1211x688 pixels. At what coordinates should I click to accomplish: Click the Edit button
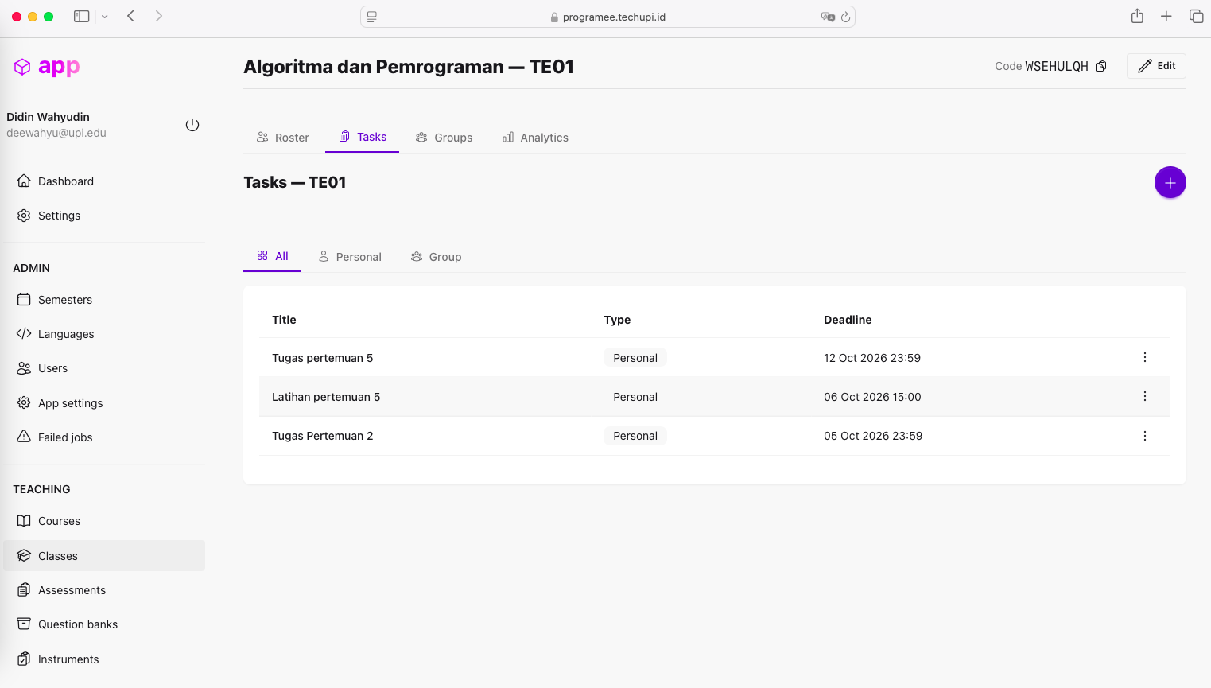click(x=1156, y=66)
